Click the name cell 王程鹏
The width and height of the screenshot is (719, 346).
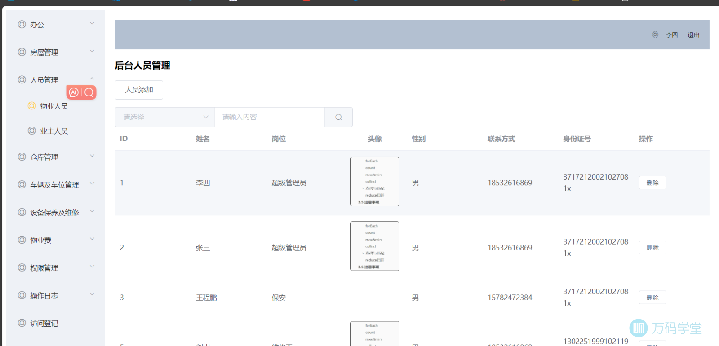point(206,298)
